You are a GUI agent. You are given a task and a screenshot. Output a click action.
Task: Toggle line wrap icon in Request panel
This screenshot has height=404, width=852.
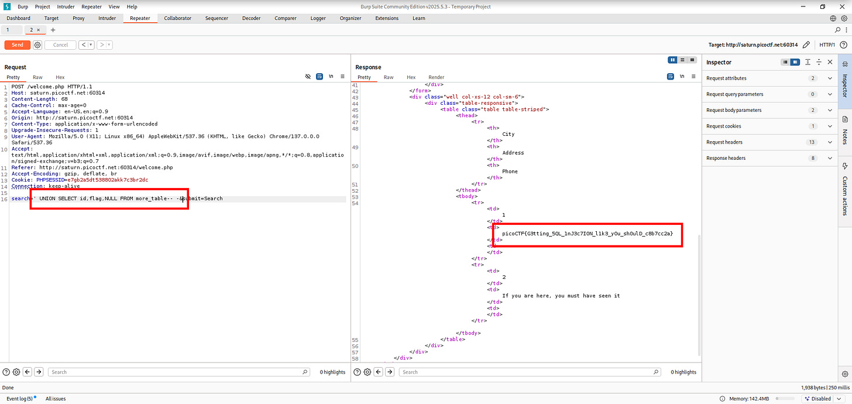pyautogui.click(x=319, y=77)
